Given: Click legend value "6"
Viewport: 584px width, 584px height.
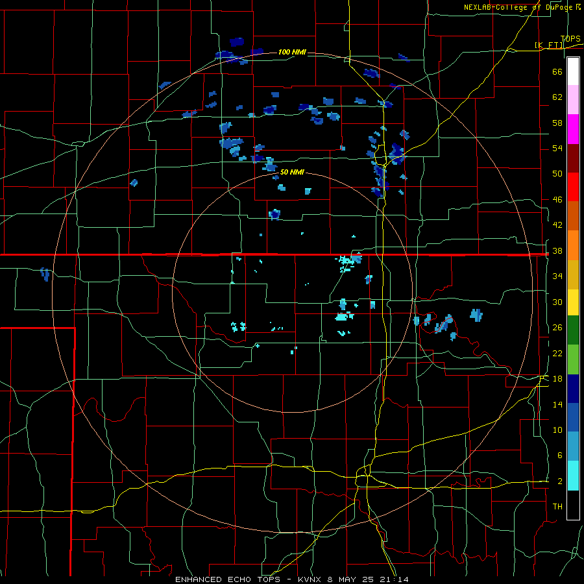Looking at the screenshot, I should [x=560, y=456].
